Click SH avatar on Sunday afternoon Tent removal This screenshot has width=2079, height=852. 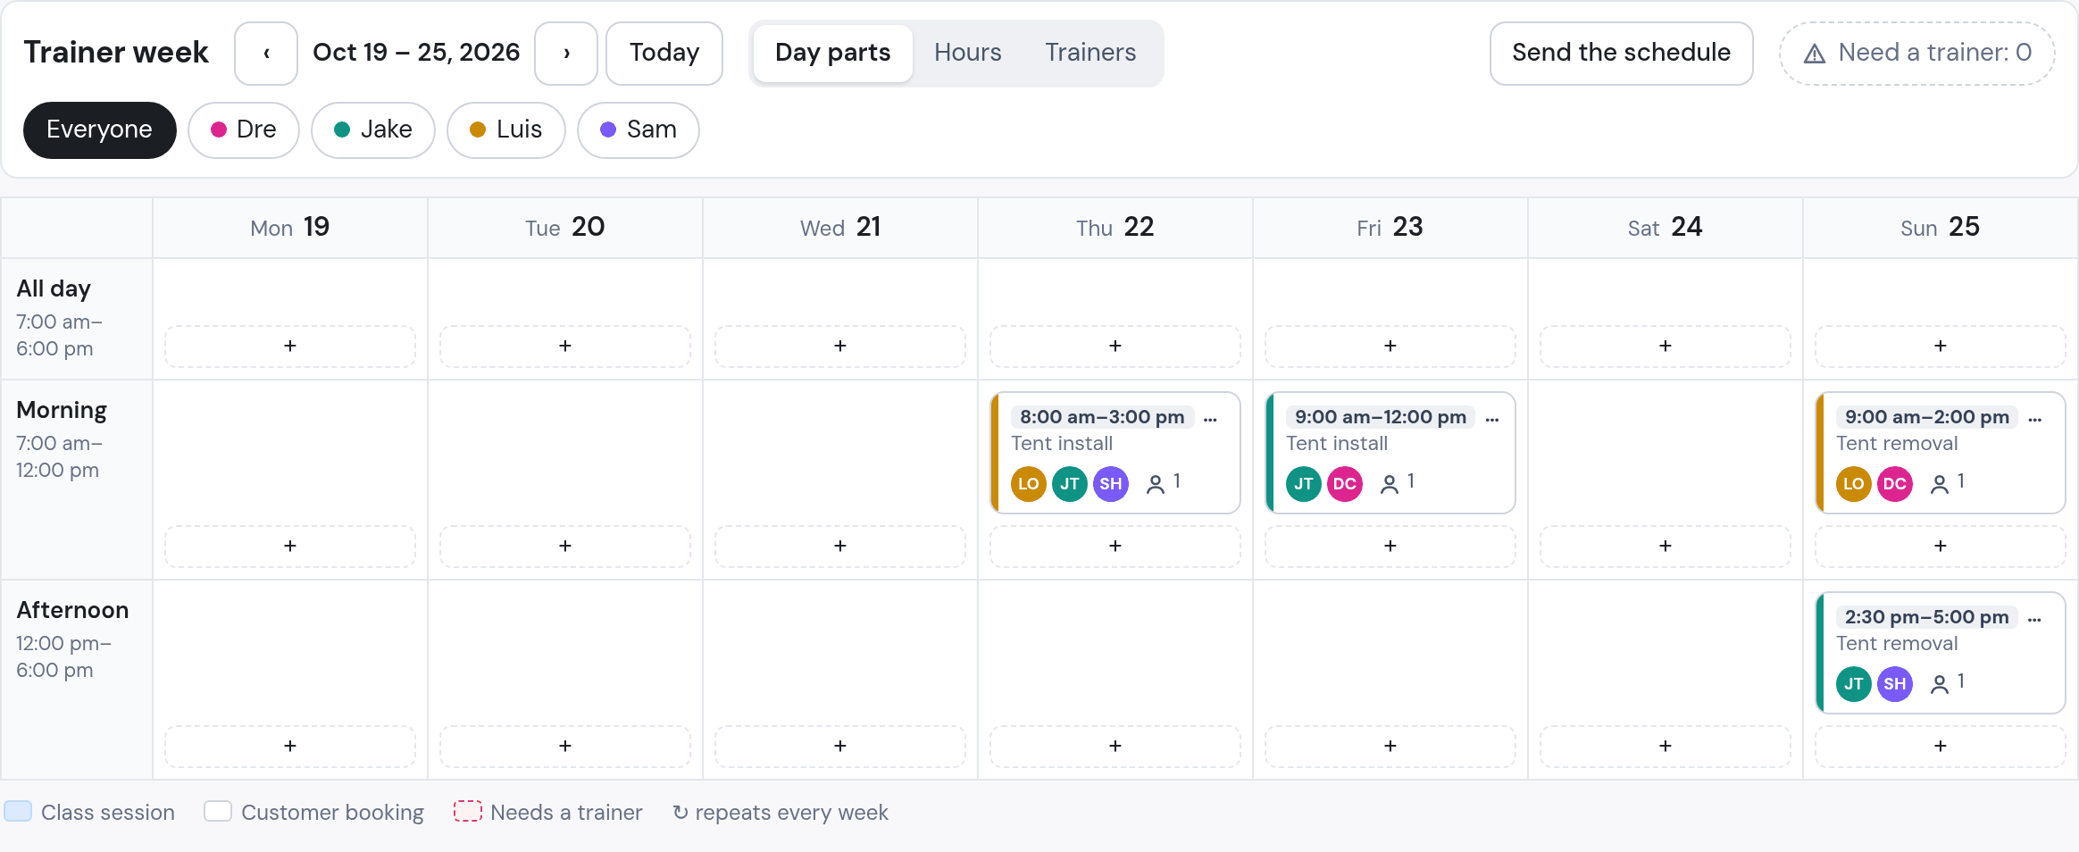1895,684
